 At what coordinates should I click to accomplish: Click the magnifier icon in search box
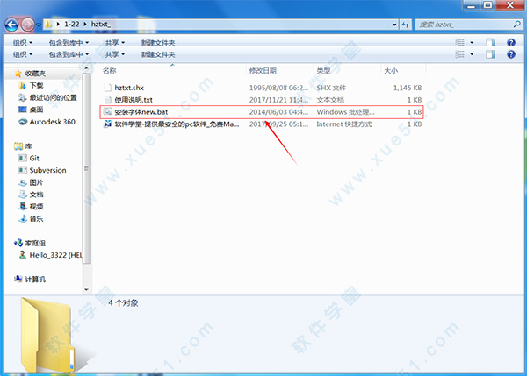point(517,25)
